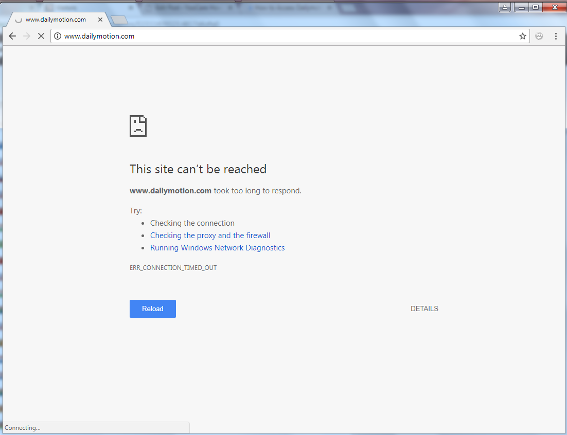Click the 'Checking the connection' suggestion text
567x435 pixels.
pyautogui.click(x=192, y=223)
